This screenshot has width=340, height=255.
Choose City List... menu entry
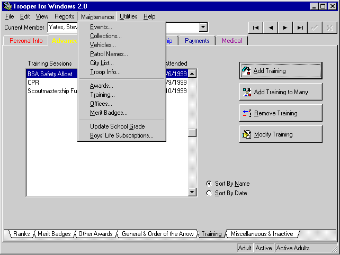122,63
